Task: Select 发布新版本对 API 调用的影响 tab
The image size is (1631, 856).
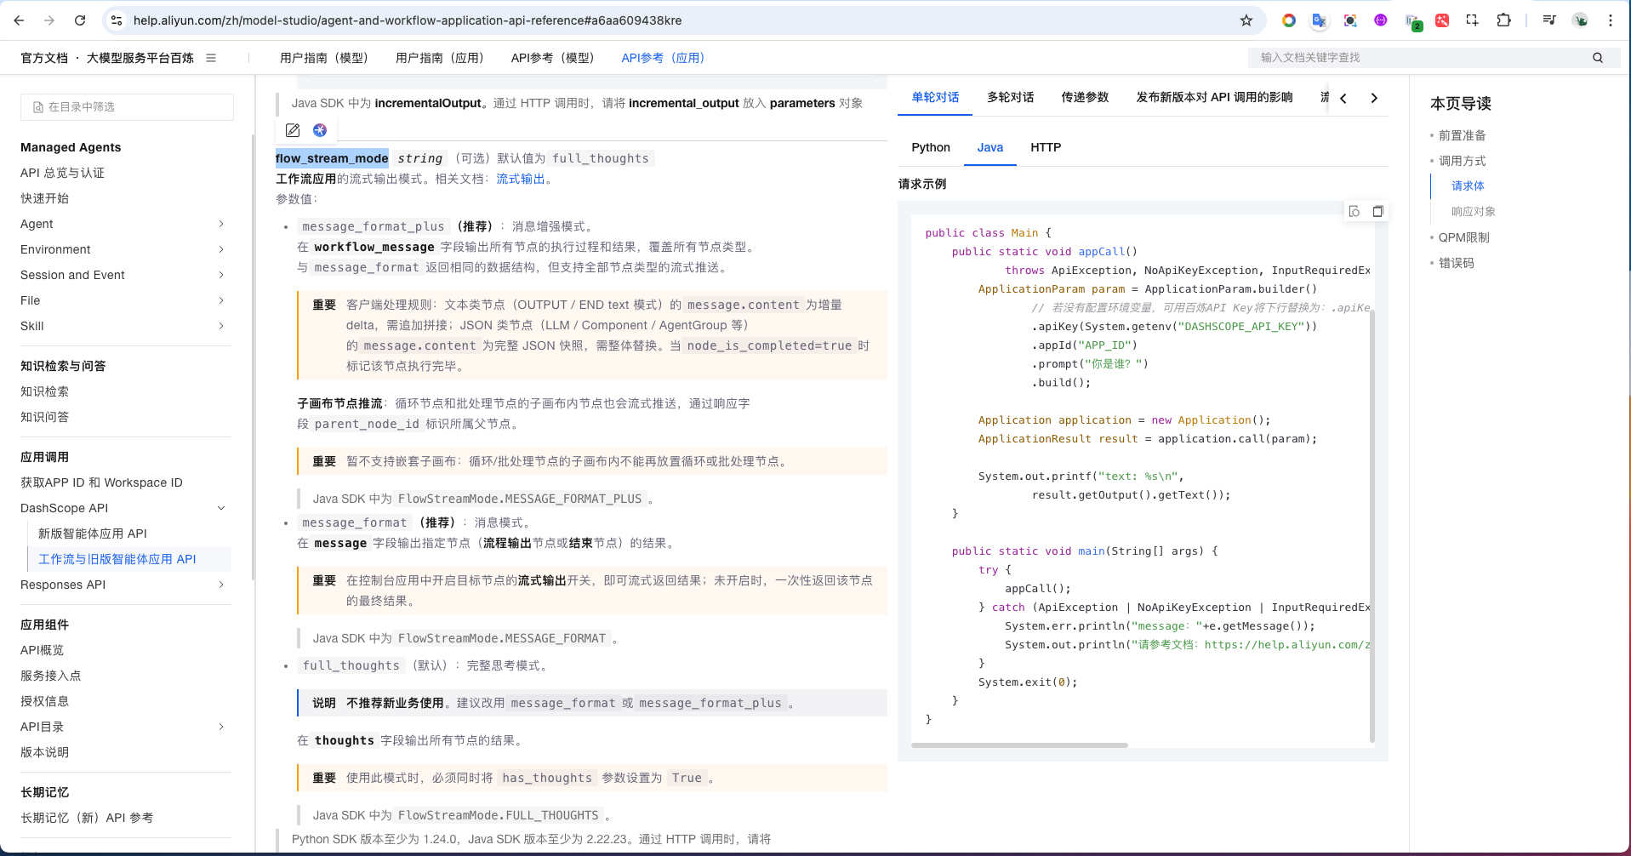Action: pyautogui.click(x=1214, y=97)
